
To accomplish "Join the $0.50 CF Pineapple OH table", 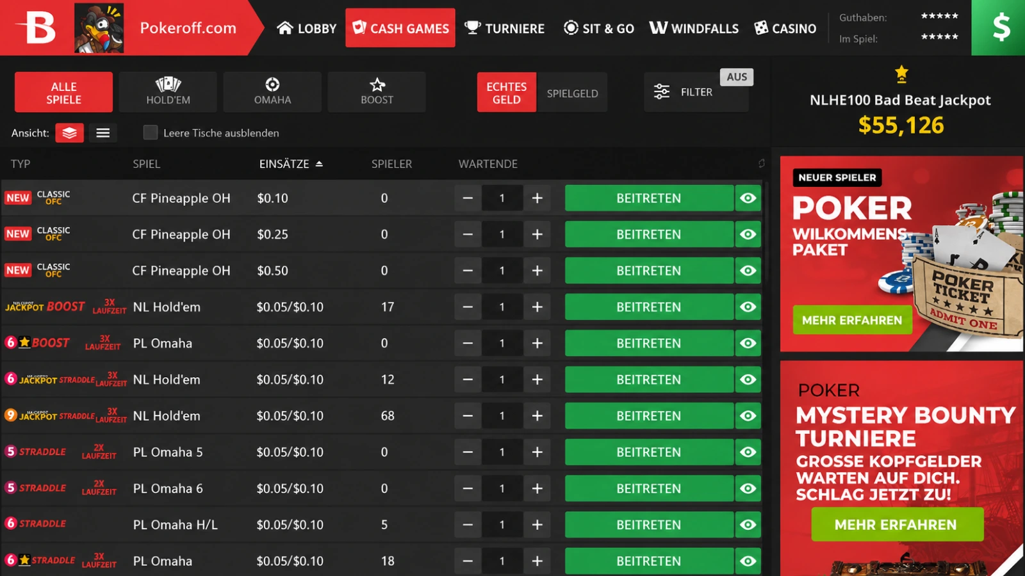I will tap(648, 271).
